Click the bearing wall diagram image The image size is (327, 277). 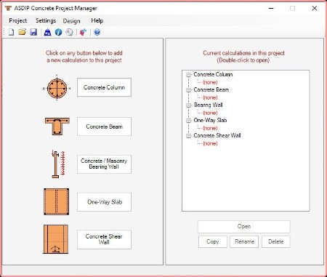tap(58, 164)
